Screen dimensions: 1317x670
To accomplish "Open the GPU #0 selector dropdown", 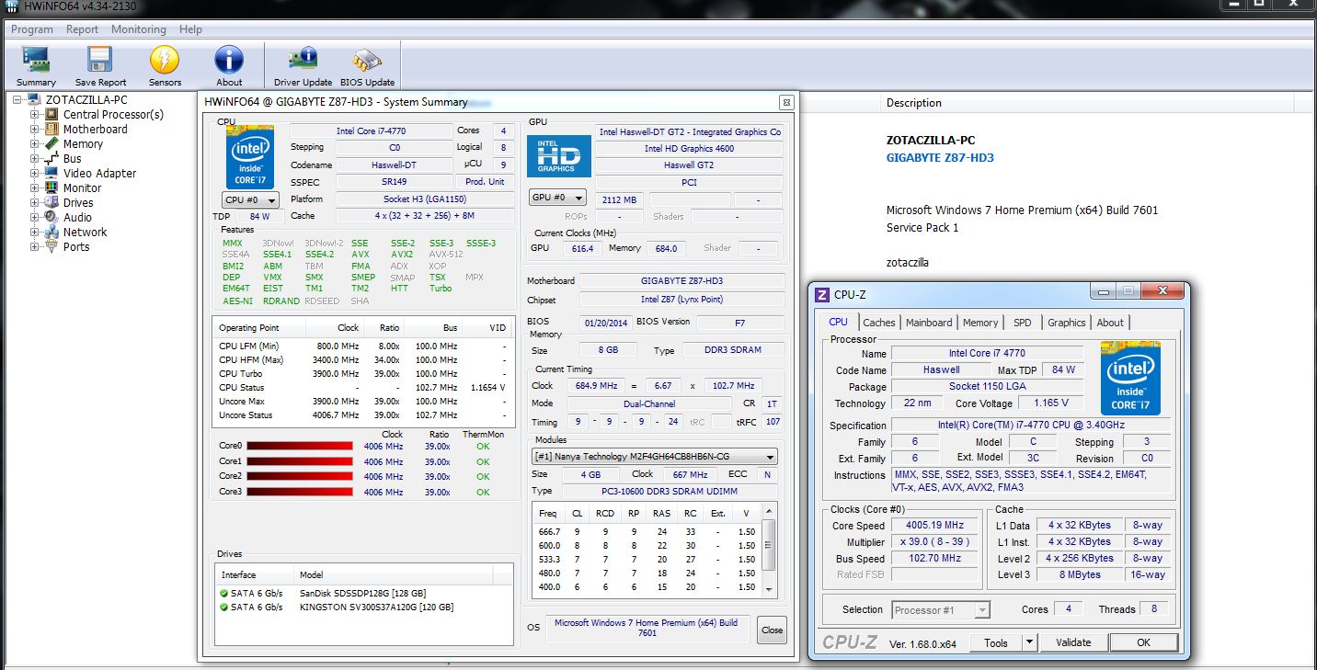I will click(x=557, y=198).
